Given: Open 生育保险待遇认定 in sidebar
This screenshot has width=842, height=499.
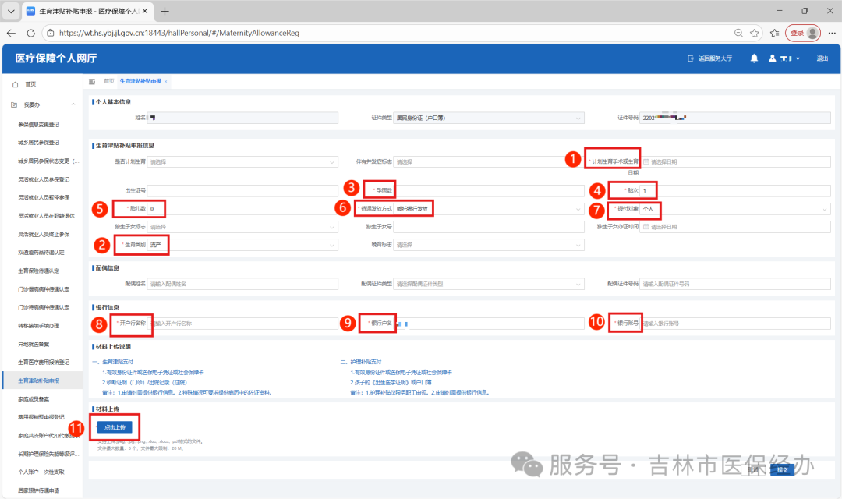Looking at the screenshot, I should (39, 271).
